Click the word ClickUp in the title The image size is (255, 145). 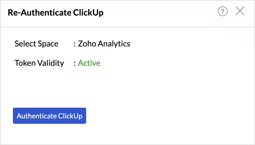click(x=88, y=13)
